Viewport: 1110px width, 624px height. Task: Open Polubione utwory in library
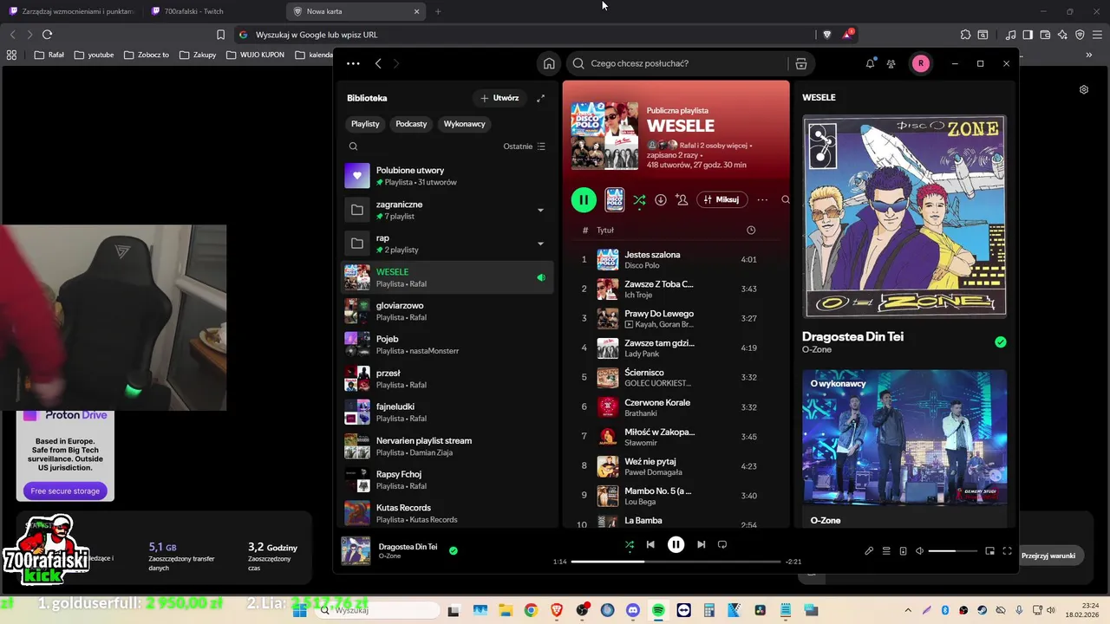447,176
